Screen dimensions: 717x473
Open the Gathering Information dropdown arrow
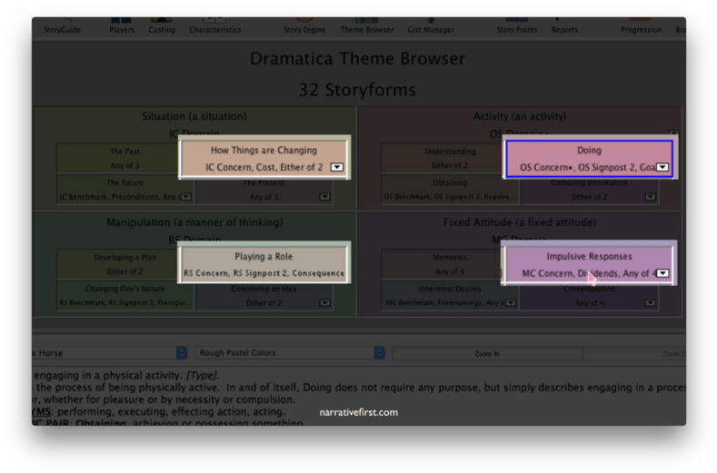(x=651, y=197)
